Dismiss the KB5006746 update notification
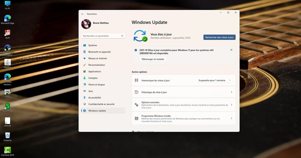Viewport: 301px width, 158px height. click(231, 50)
